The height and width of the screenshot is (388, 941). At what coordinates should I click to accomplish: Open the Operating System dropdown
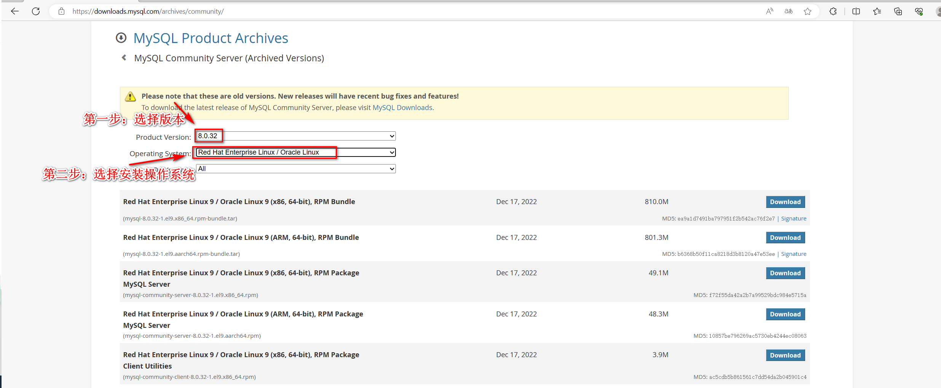tap(296, 152)
